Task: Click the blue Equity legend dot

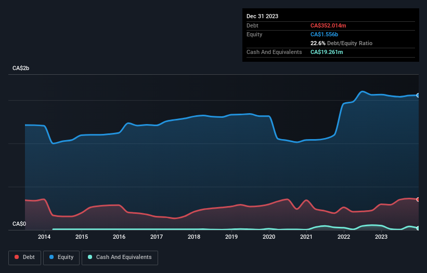Action: coord(51,257)
